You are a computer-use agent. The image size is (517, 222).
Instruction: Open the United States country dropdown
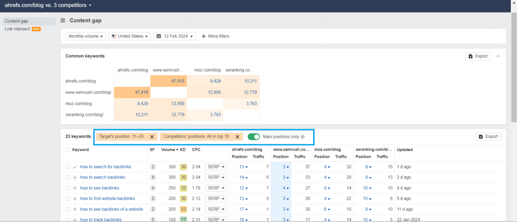point(130,36)
